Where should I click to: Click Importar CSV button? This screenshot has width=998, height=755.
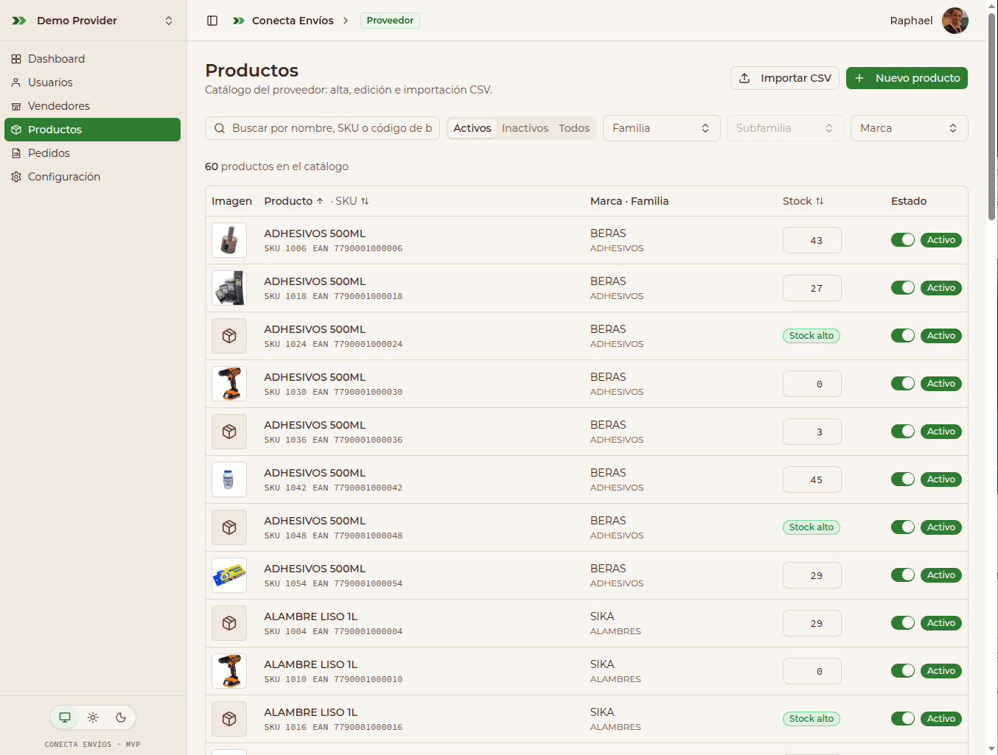[x=785, y=78]
